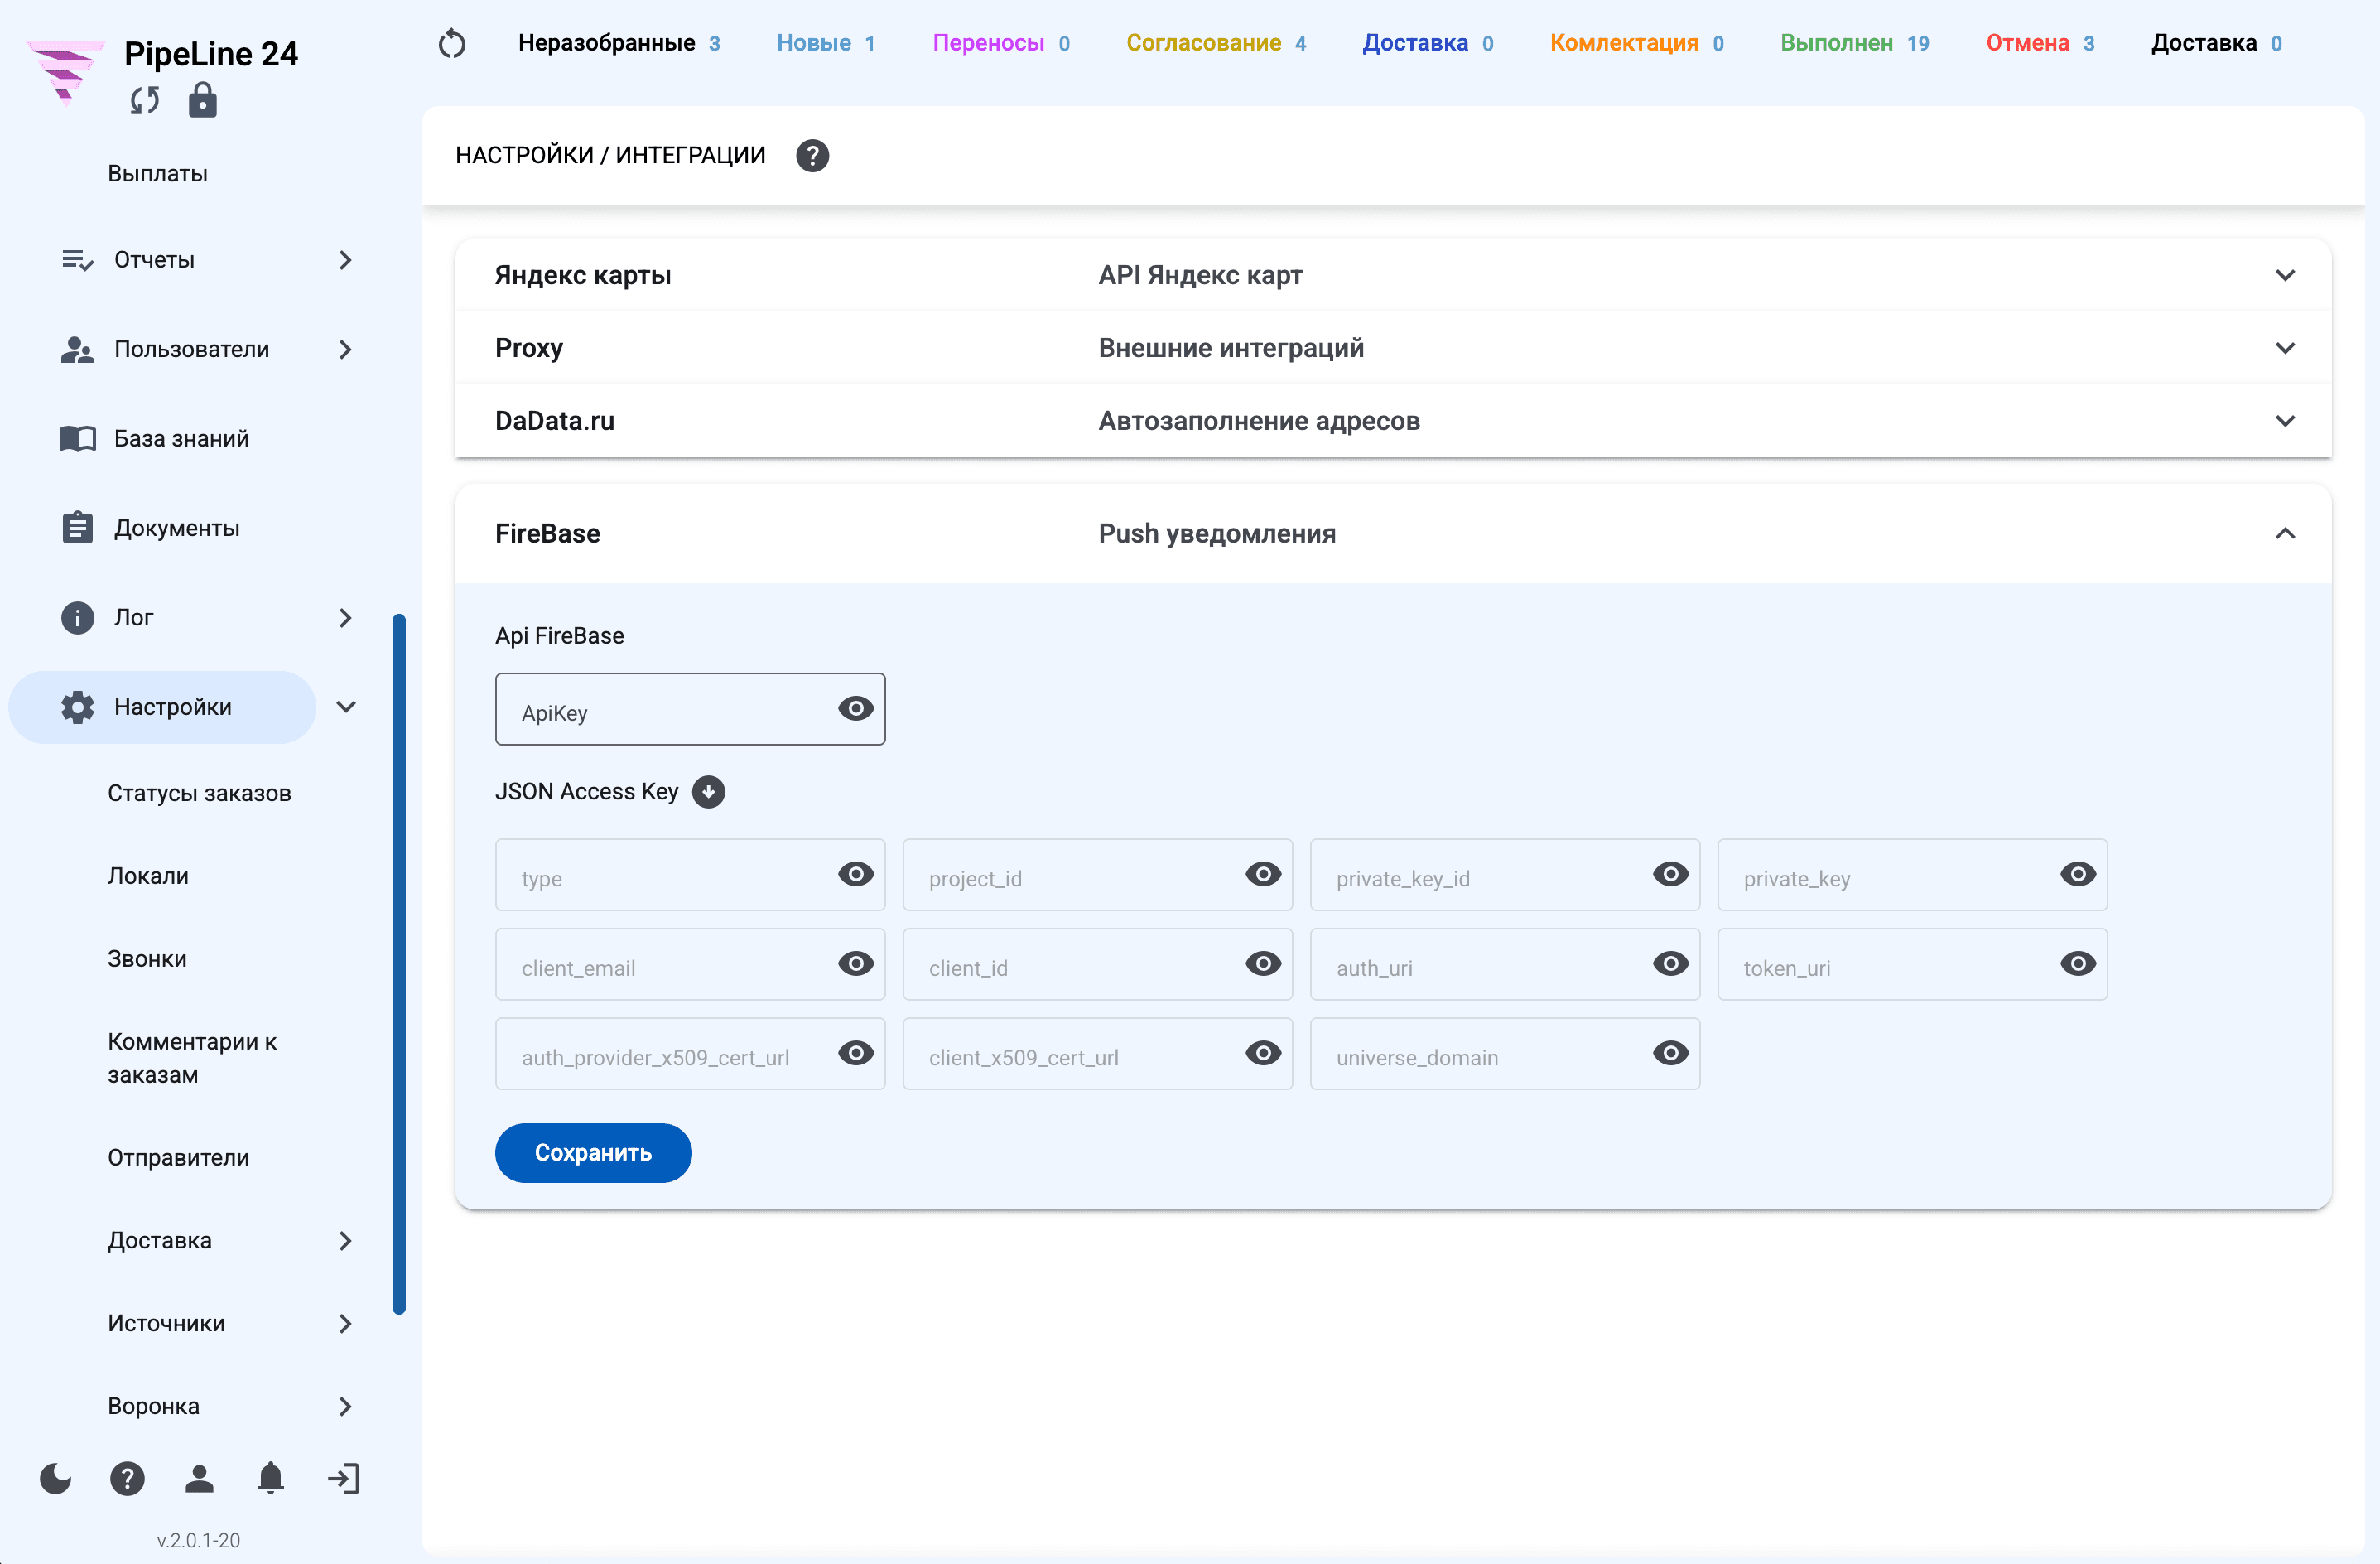2380x1564 pixels.
Task: Click the logout icon in the sidebar footer
Action: (343, 1478)
